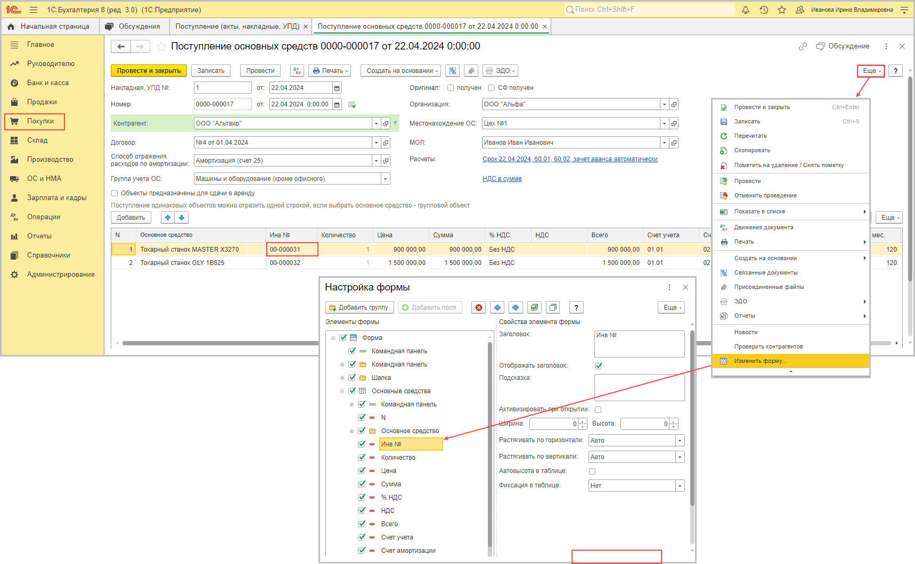Select Связанные документы menu item
Image resolution: width=915 pixels, height=564 pixels.
pos(790,273)
